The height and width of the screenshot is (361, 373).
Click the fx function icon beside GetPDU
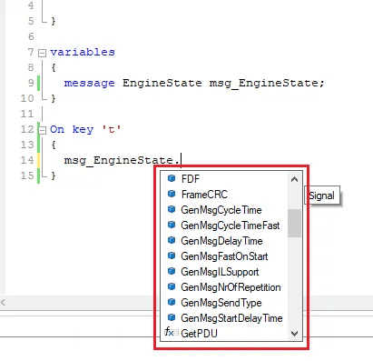[171, 332]
